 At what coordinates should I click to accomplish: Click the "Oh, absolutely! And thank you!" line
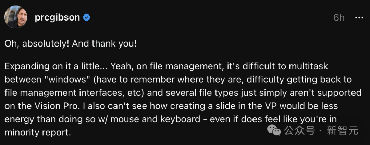(x=71, y=44)
